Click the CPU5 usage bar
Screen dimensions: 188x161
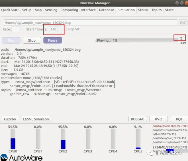138,139
